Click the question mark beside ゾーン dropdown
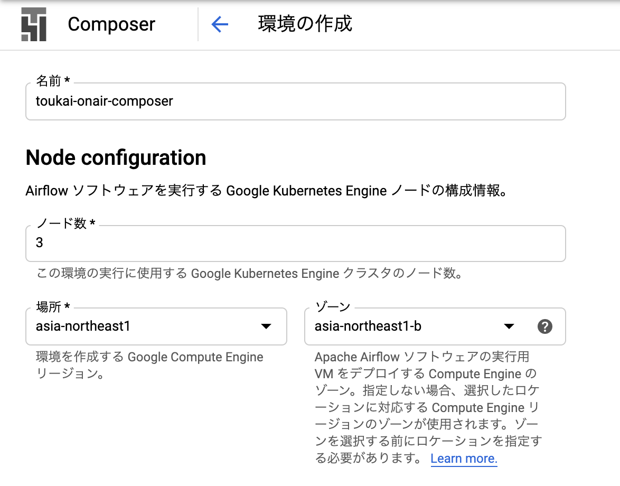This screenshot has width=620, height=486. (x=545, y=326)
